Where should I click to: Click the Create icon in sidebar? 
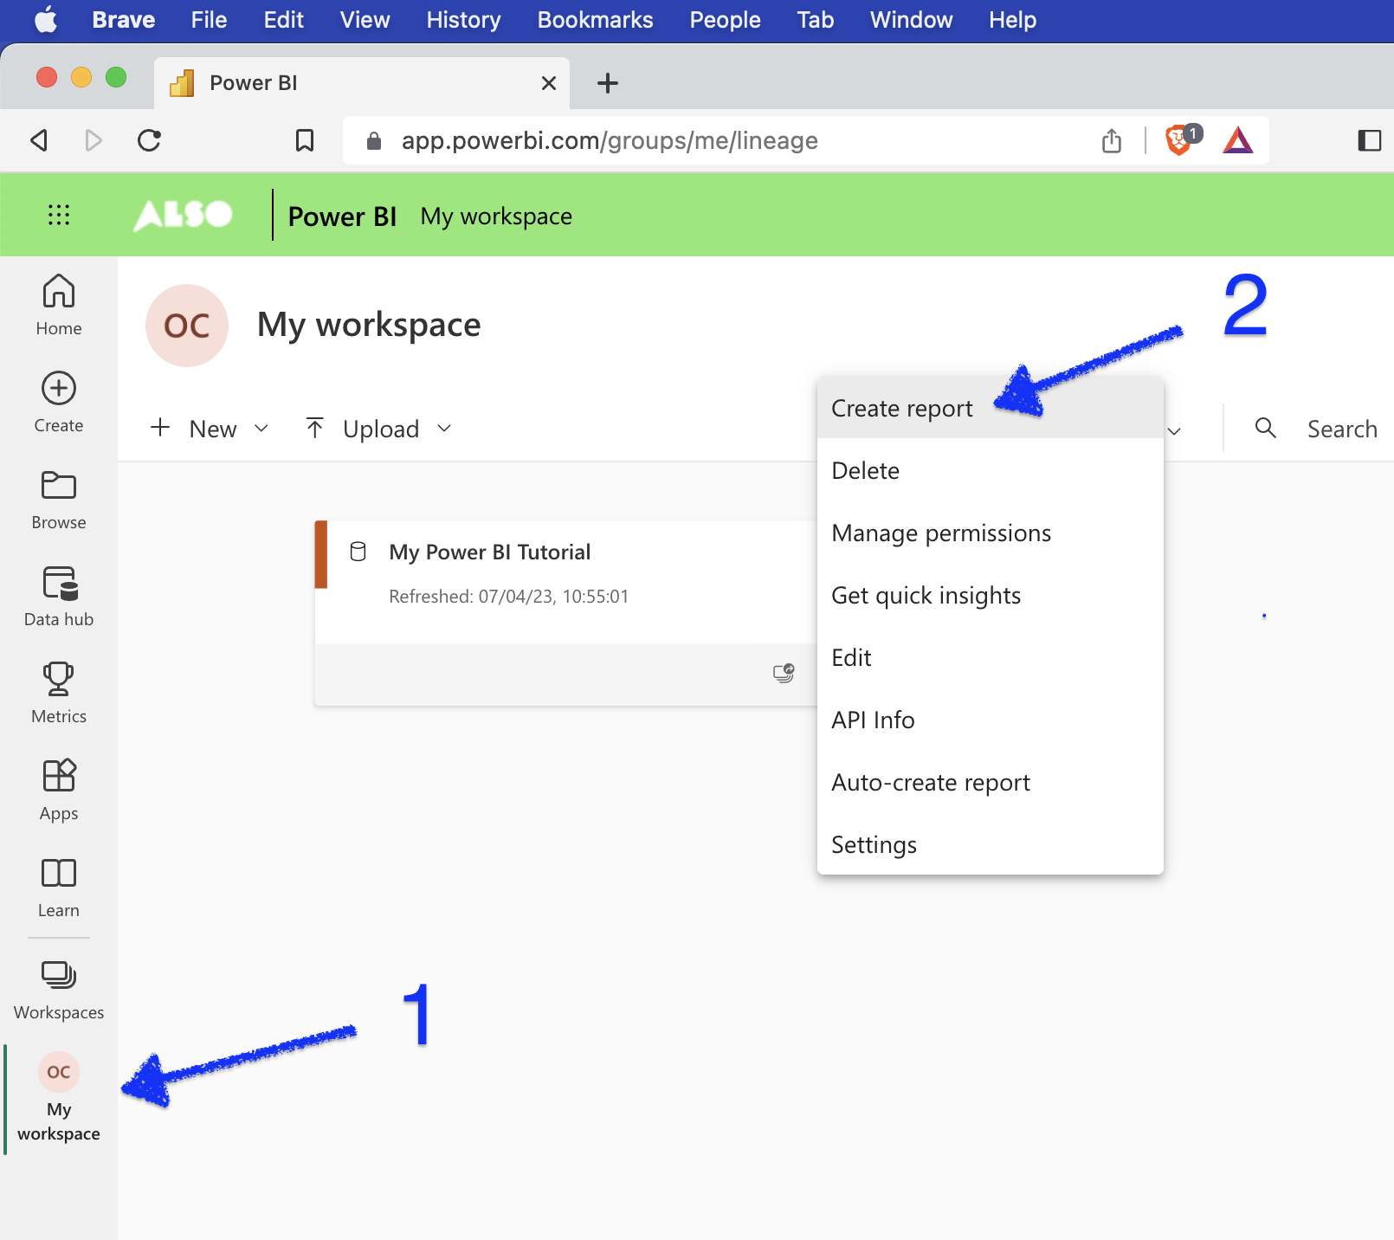point(58,402)
